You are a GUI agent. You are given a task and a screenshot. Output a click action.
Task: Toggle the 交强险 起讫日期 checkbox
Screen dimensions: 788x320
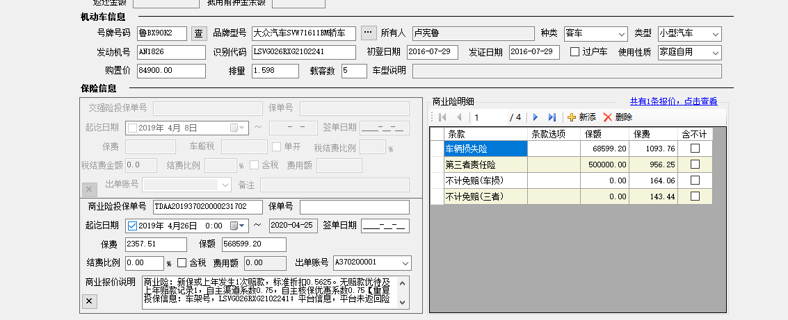(132, 128)
